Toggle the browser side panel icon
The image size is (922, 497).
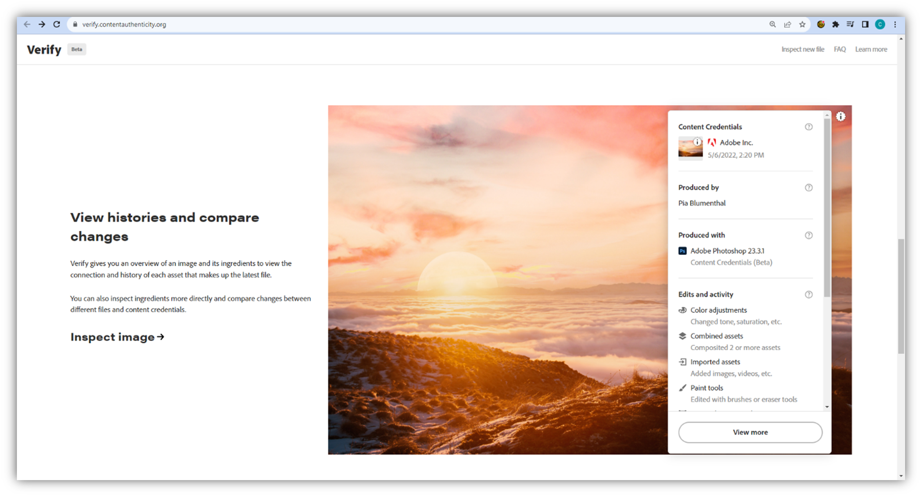click(x=865, y=24)
